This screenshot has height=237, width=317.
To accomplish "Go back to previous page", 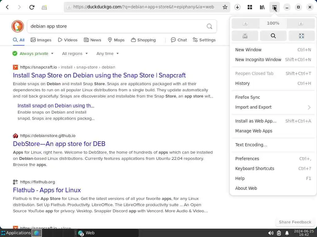I will tap(7, 7).
